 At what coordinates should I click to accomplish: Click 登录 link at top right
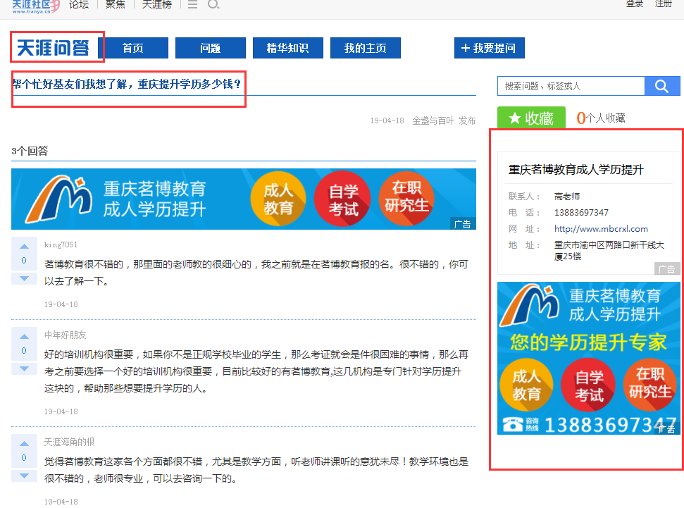click(635, 4)
